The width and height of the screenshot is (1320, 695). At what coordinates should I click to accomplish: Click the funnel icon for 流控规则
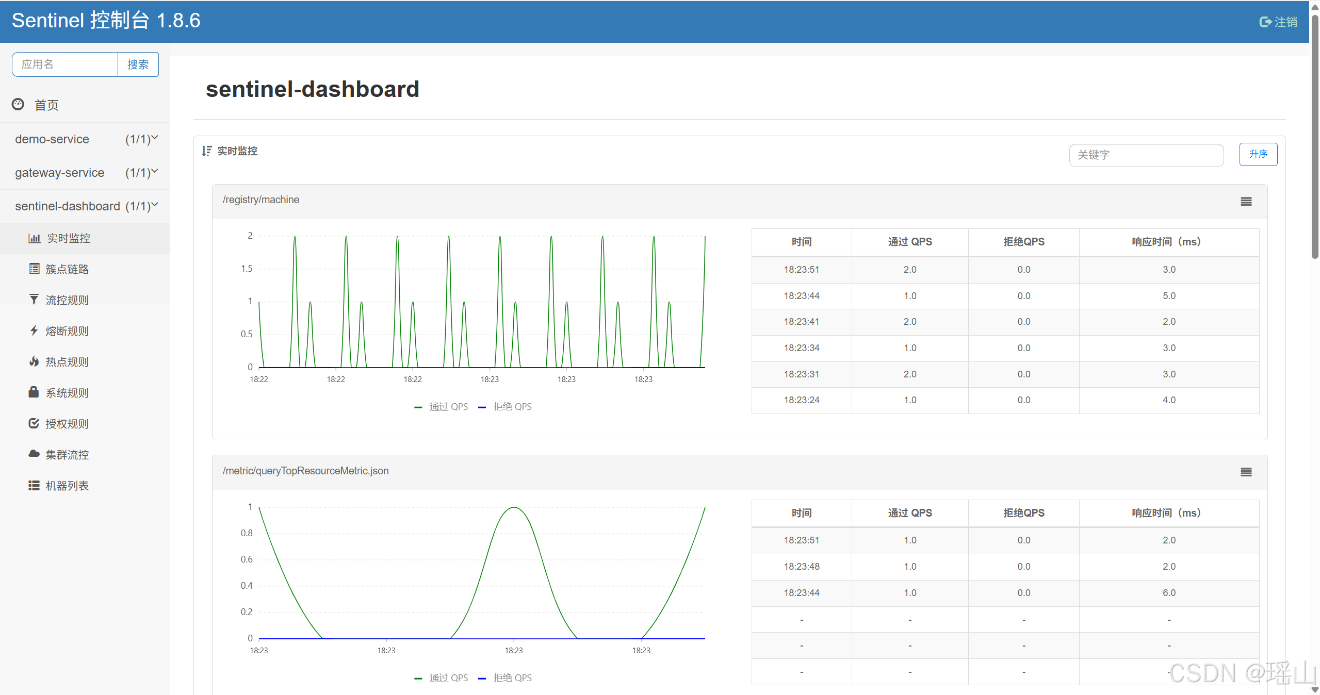(34, 300)
